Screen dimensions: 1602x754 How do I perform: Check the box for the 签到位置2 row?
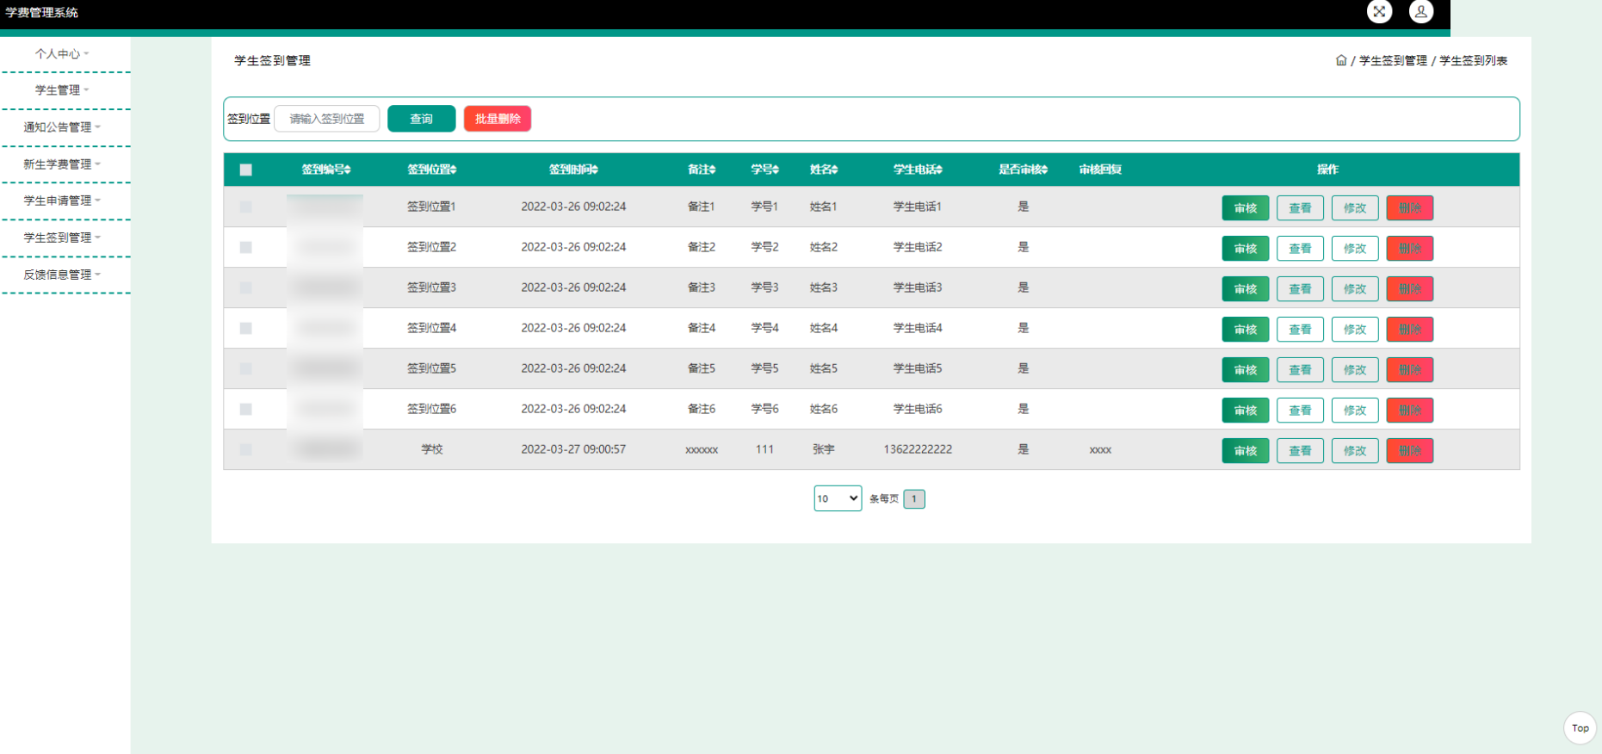coord(246,247)
